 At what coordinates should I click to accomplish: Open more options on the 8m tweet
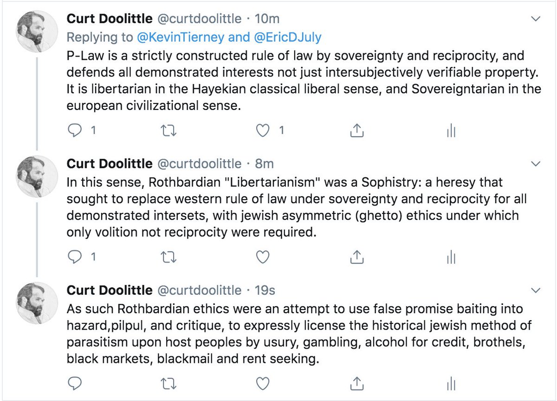[536, 164]
